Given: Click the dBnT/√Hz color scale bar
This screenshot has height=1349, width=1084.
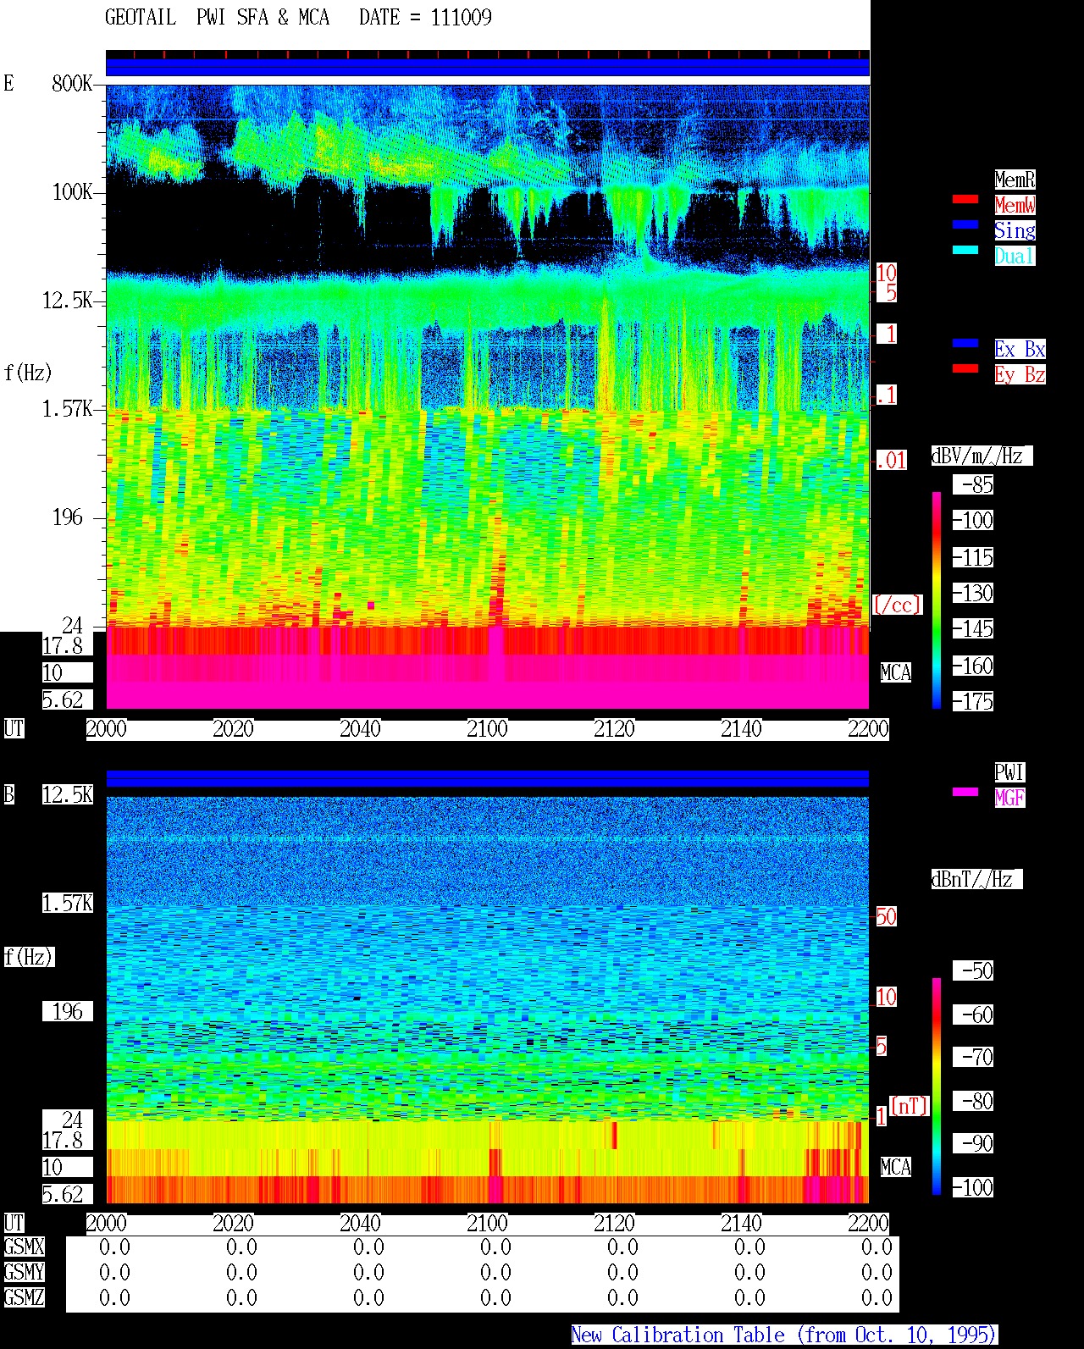Looking at the screenshot, I should [x=937, y=1086].
